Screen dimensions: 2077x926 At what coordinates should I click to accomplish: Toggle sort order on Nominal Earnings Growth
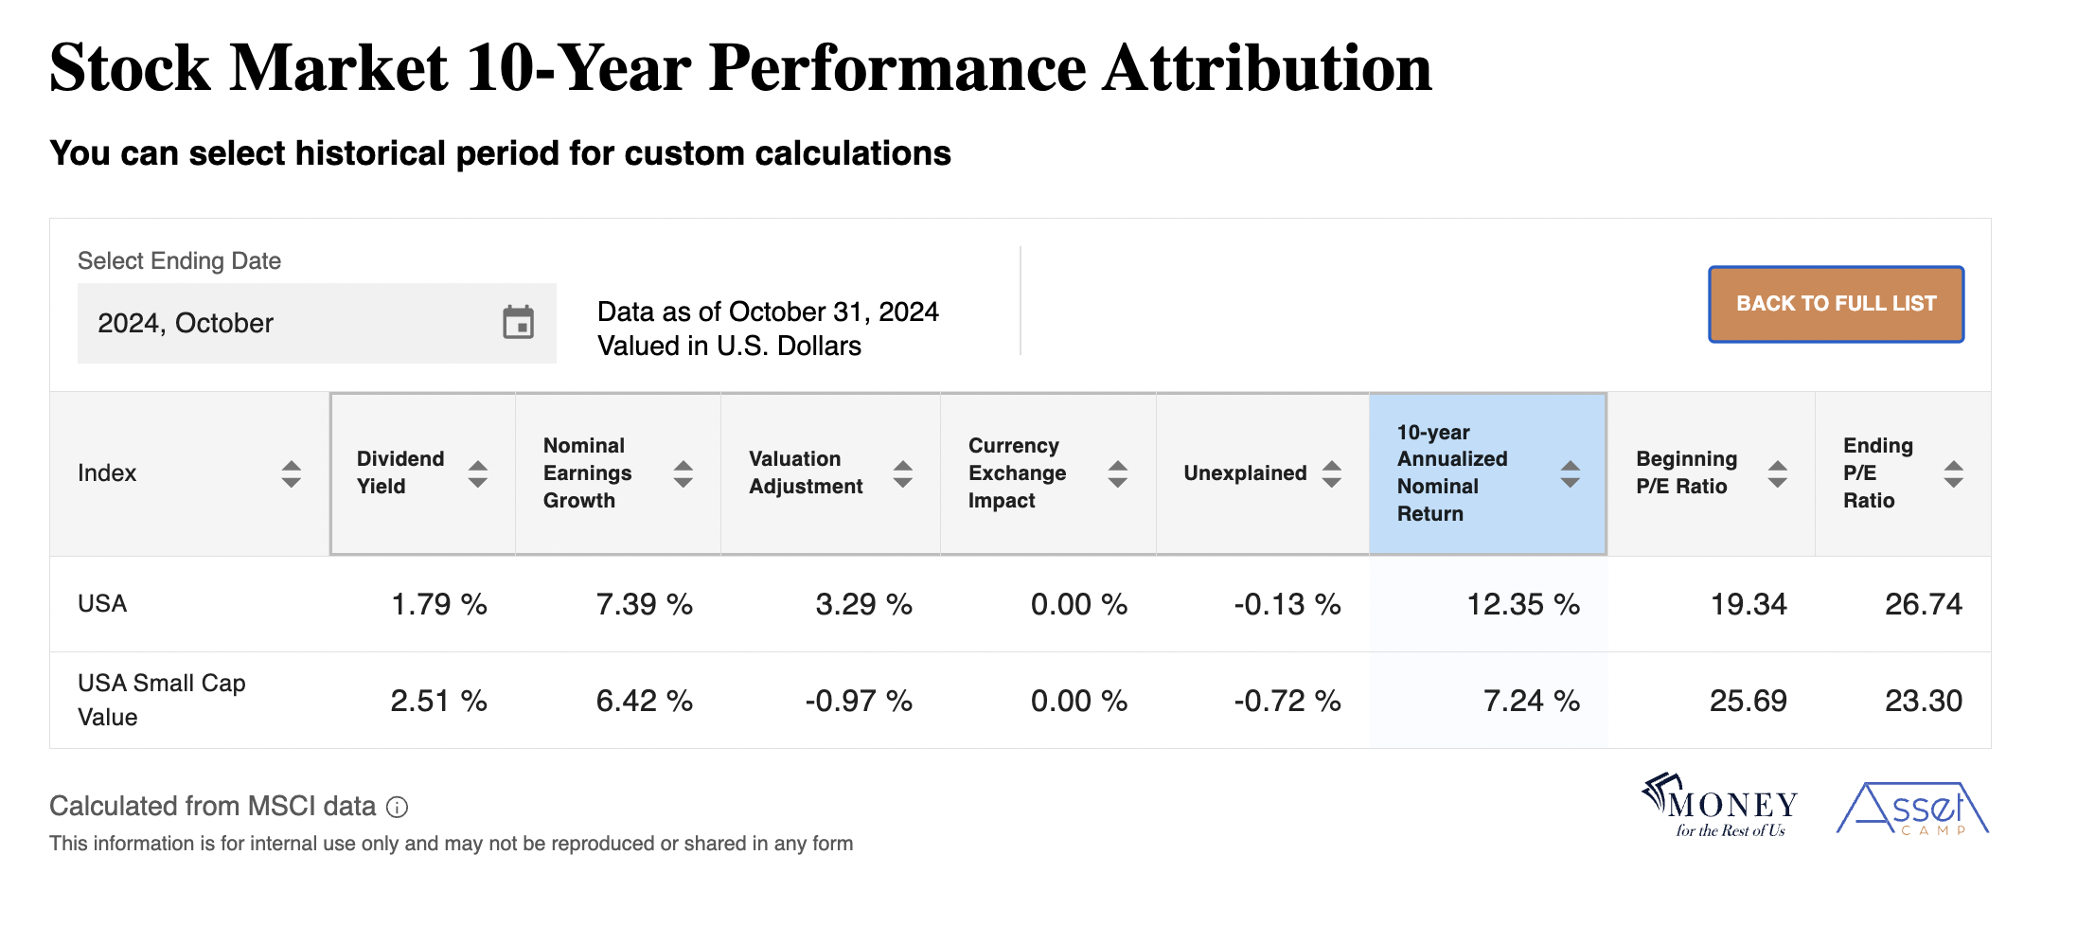coord(683,472)
